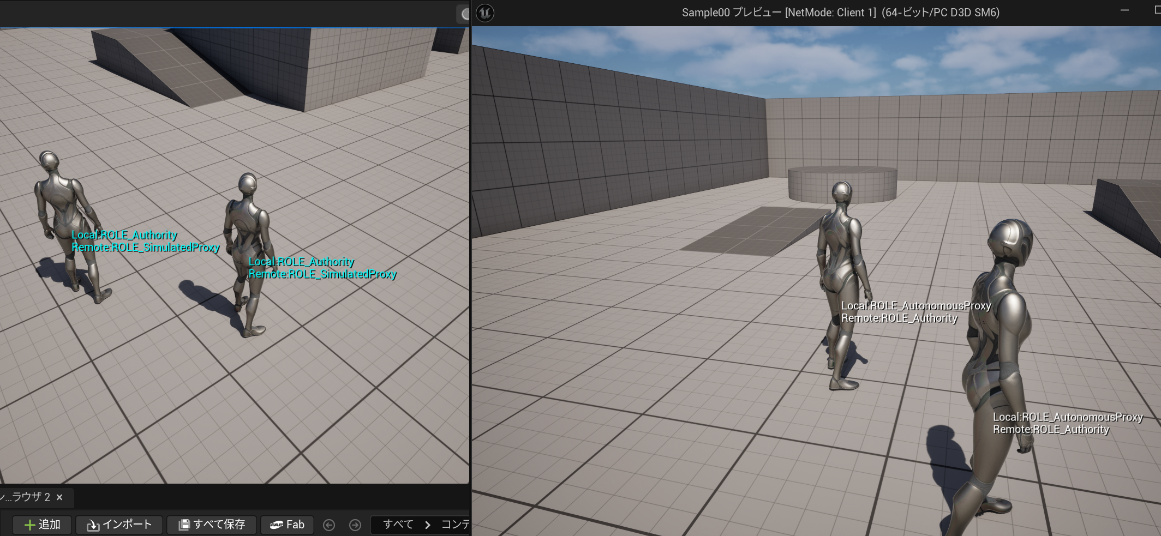Open the コンテ folder breadcrumb
This screenshot has width=1161, height=536.
456,524
